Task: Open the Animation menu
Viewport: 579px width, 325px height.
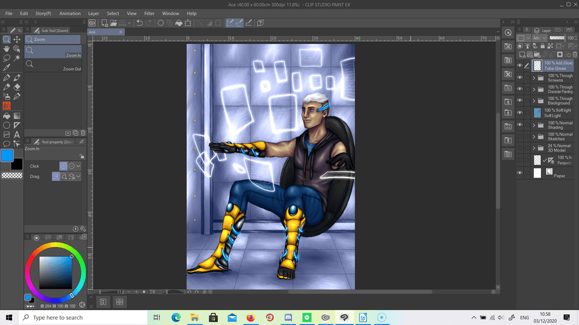Action: click(x=70, y=13)
